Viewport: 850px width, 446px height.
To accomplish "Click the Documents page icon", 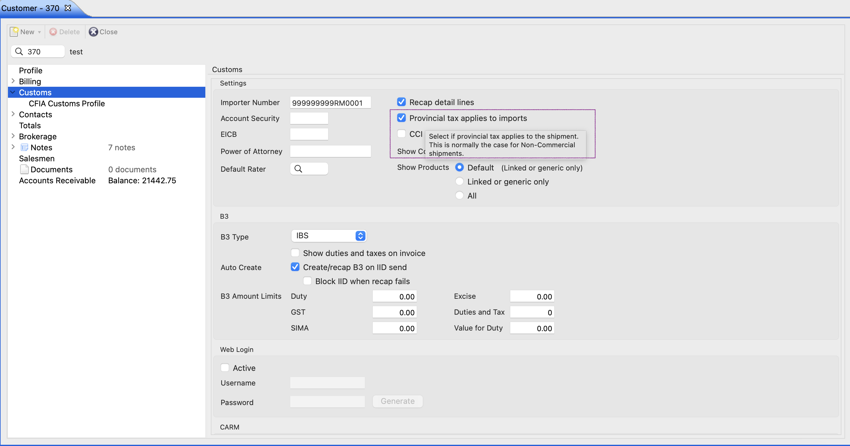I will pyautogui.click(x=24, y=169).
